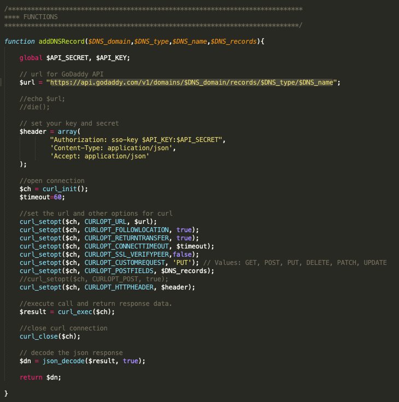This screenshot has width=399, height=402.
Task: Click the 'return $dn;' statement
Action: (40, 377)
